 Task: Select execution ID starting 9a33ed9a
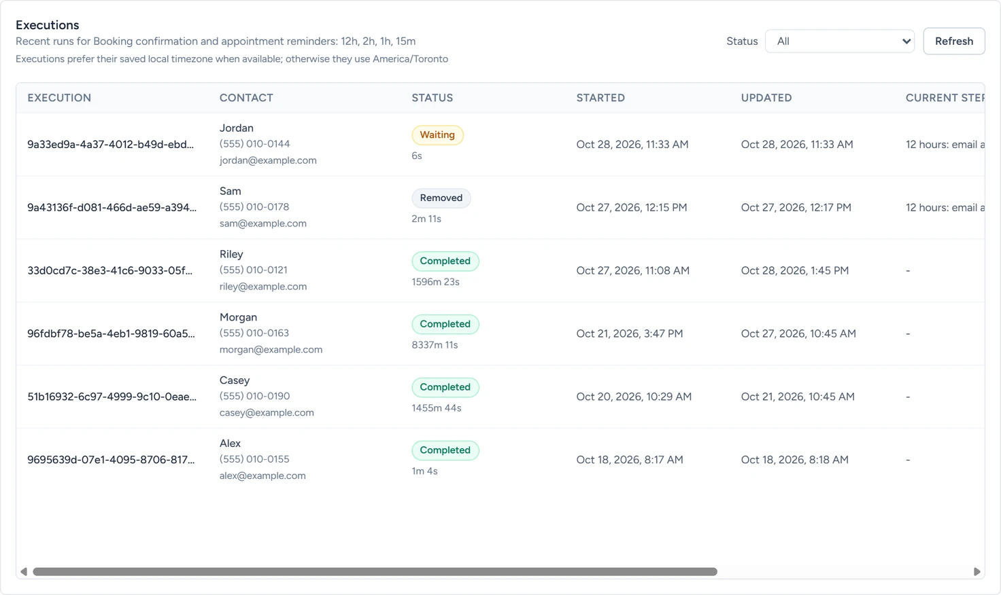click(110, 145)
